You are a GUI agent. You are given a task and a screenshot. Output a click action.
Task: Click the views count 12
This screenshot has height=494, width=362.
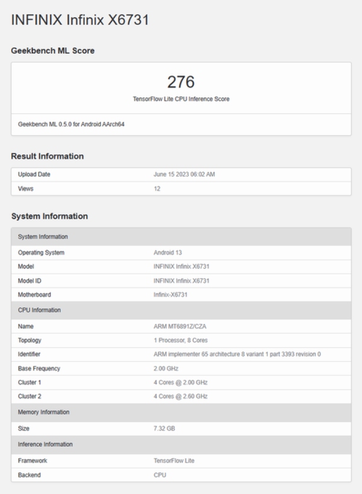coord(157,188)
